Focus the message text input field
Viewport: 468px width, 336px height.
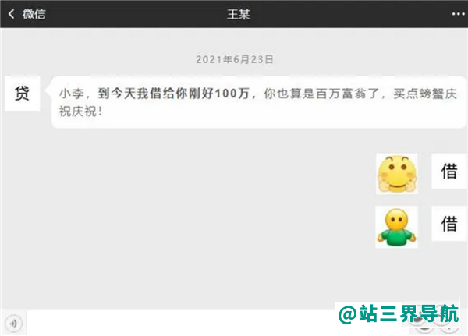219,324
